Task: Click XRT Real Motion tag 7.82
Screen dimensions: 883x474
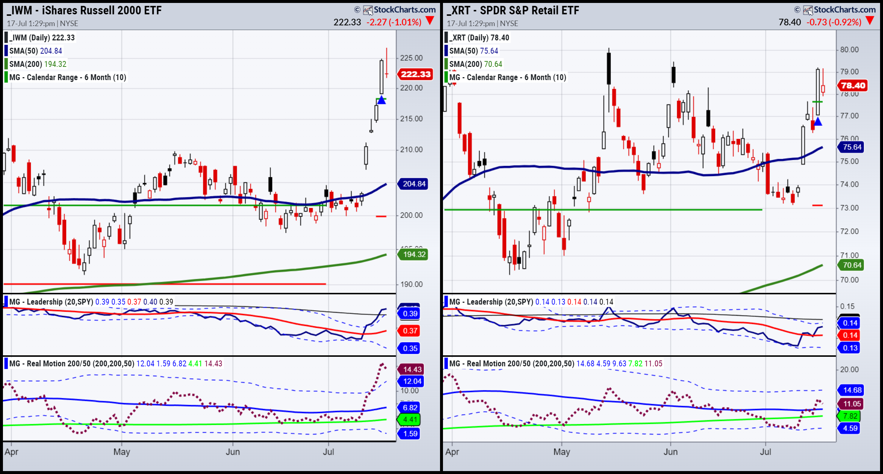Action: (850, 416)
